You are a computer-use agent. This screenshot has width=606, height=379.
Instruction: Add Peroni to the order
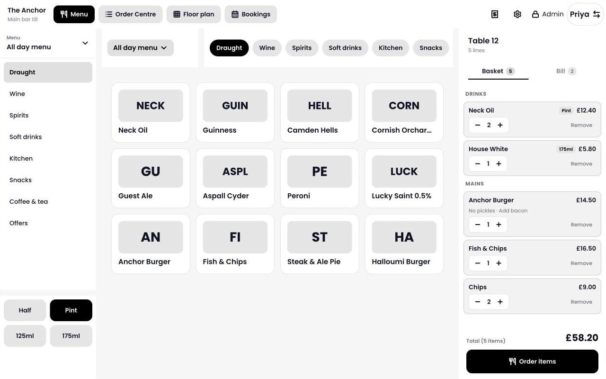point(320,178)
